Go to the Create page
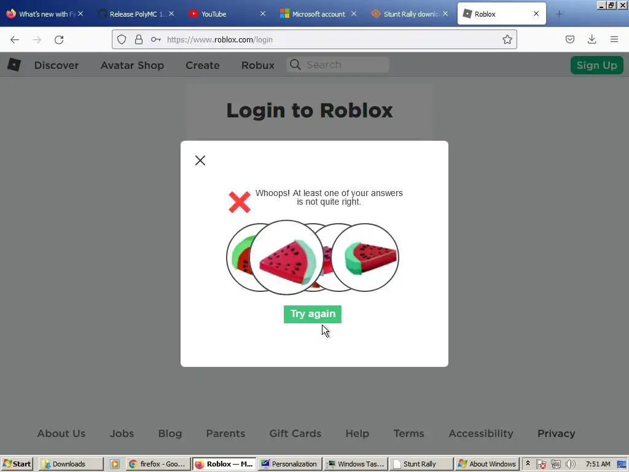 point(203,65)
